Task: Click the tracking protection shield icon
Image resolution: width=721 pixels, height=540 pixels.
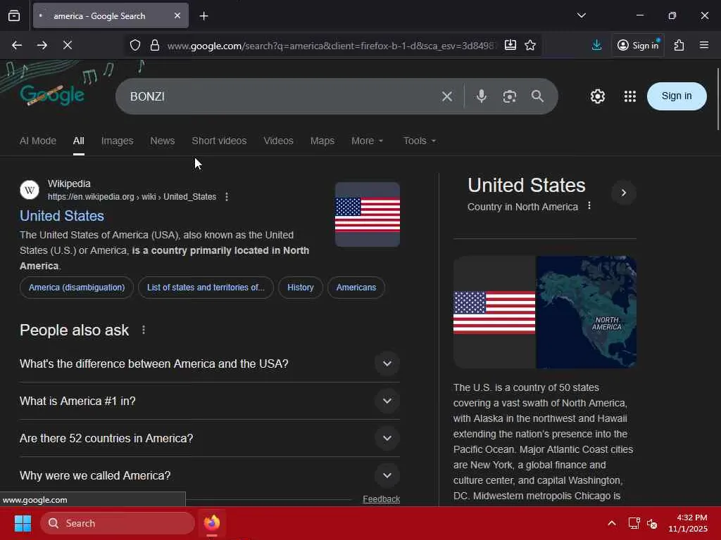Action: 134,45
